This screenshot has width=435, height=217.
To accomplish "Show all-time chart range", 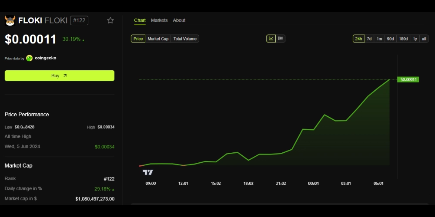I will click(424, 39).
